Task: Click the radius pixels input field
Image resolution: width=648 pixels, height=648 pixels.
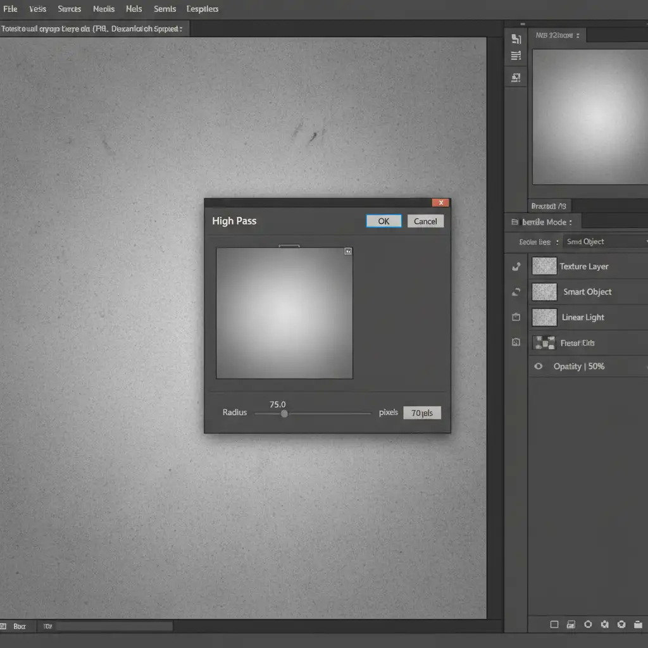Action: [422, 413]
